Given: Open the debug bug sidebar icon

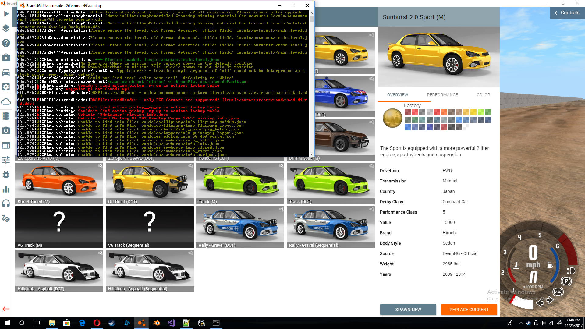Looking at the screenshot, I should click(6, 175).
